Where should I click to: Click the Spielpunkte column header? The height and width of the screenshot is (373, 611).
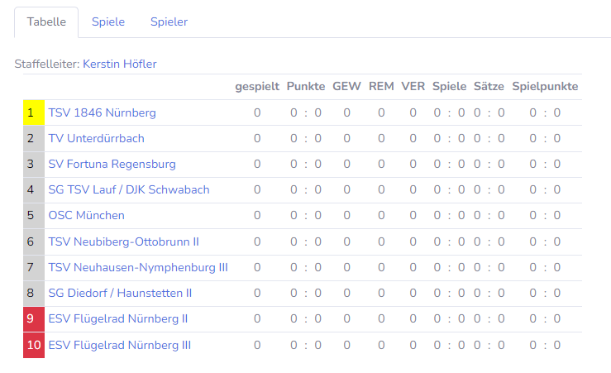tap(545, 86)
